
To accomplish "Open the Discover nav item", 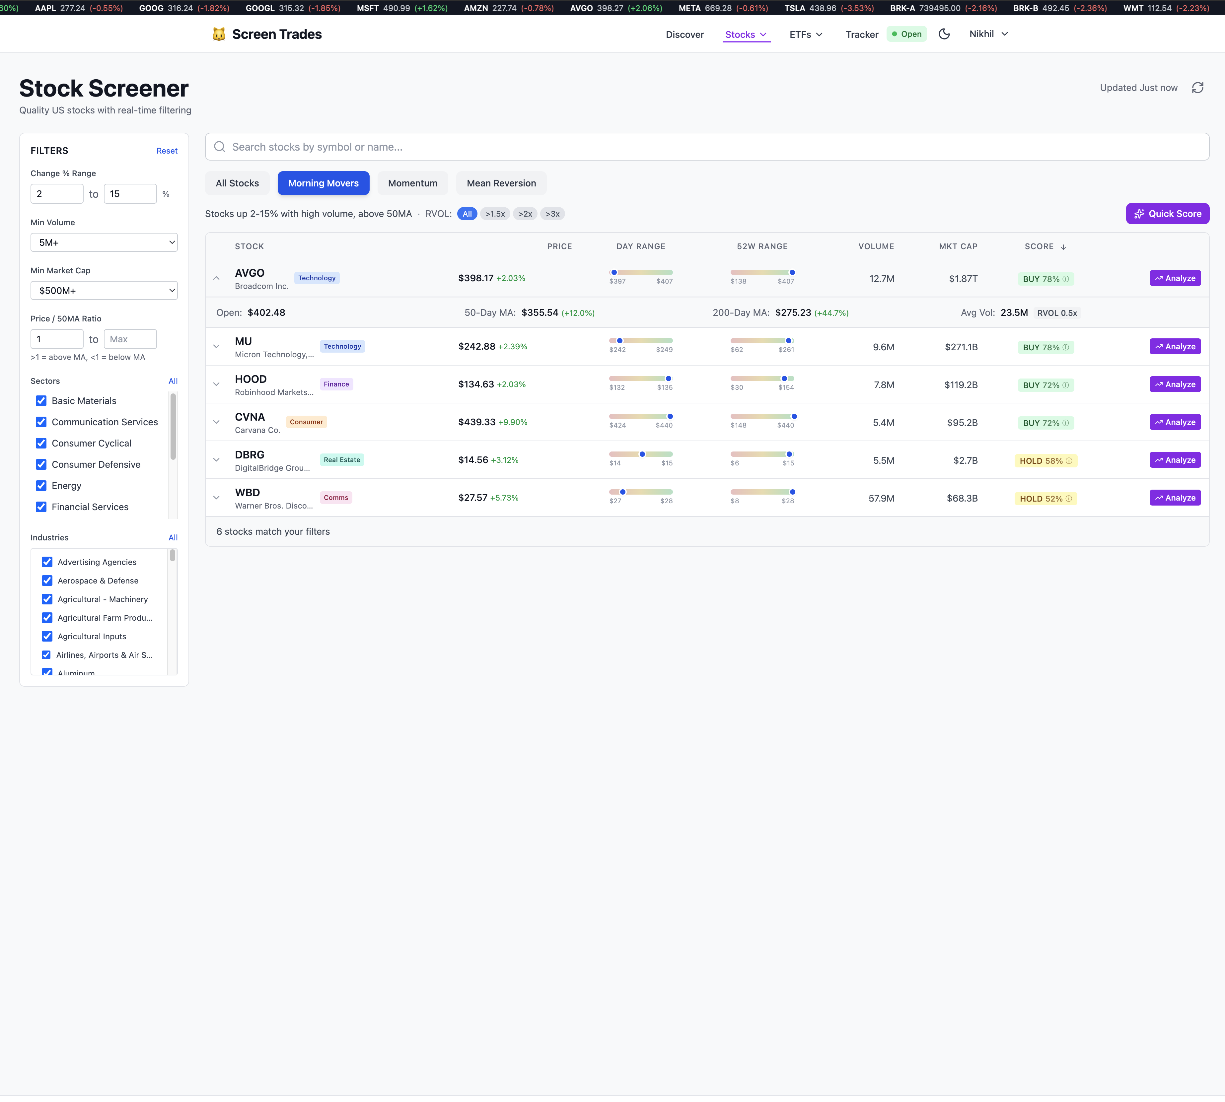I will (x=685, y=34).
